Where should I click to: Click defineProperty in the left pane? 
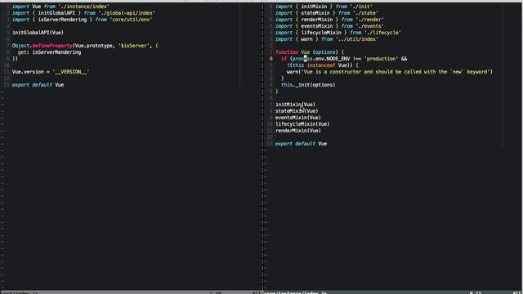[52, 46]
